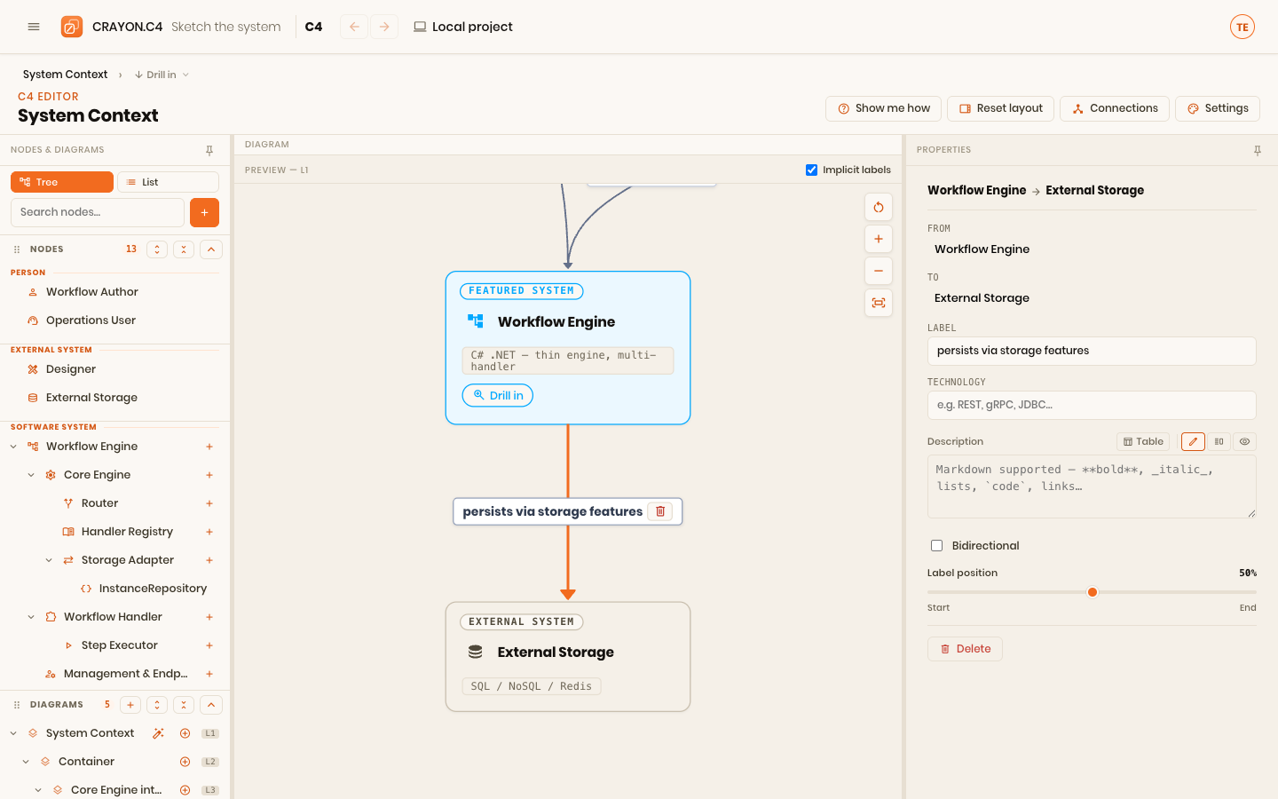Screen dimensions: 1278x799
Task: Add child to Router node
Action: (209, 503)
